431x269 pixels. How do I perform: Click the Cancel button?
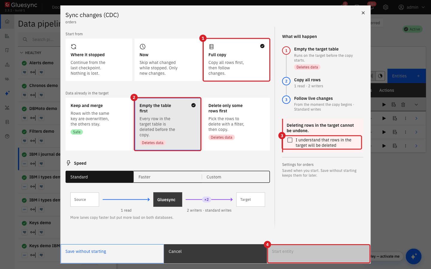click(x=215, y=254)
